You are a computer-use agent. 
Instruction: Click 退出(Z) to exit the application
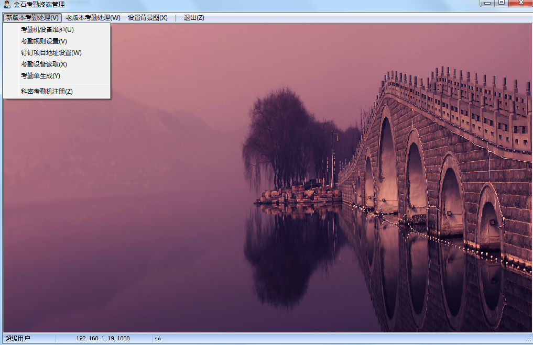pos(193,18)
